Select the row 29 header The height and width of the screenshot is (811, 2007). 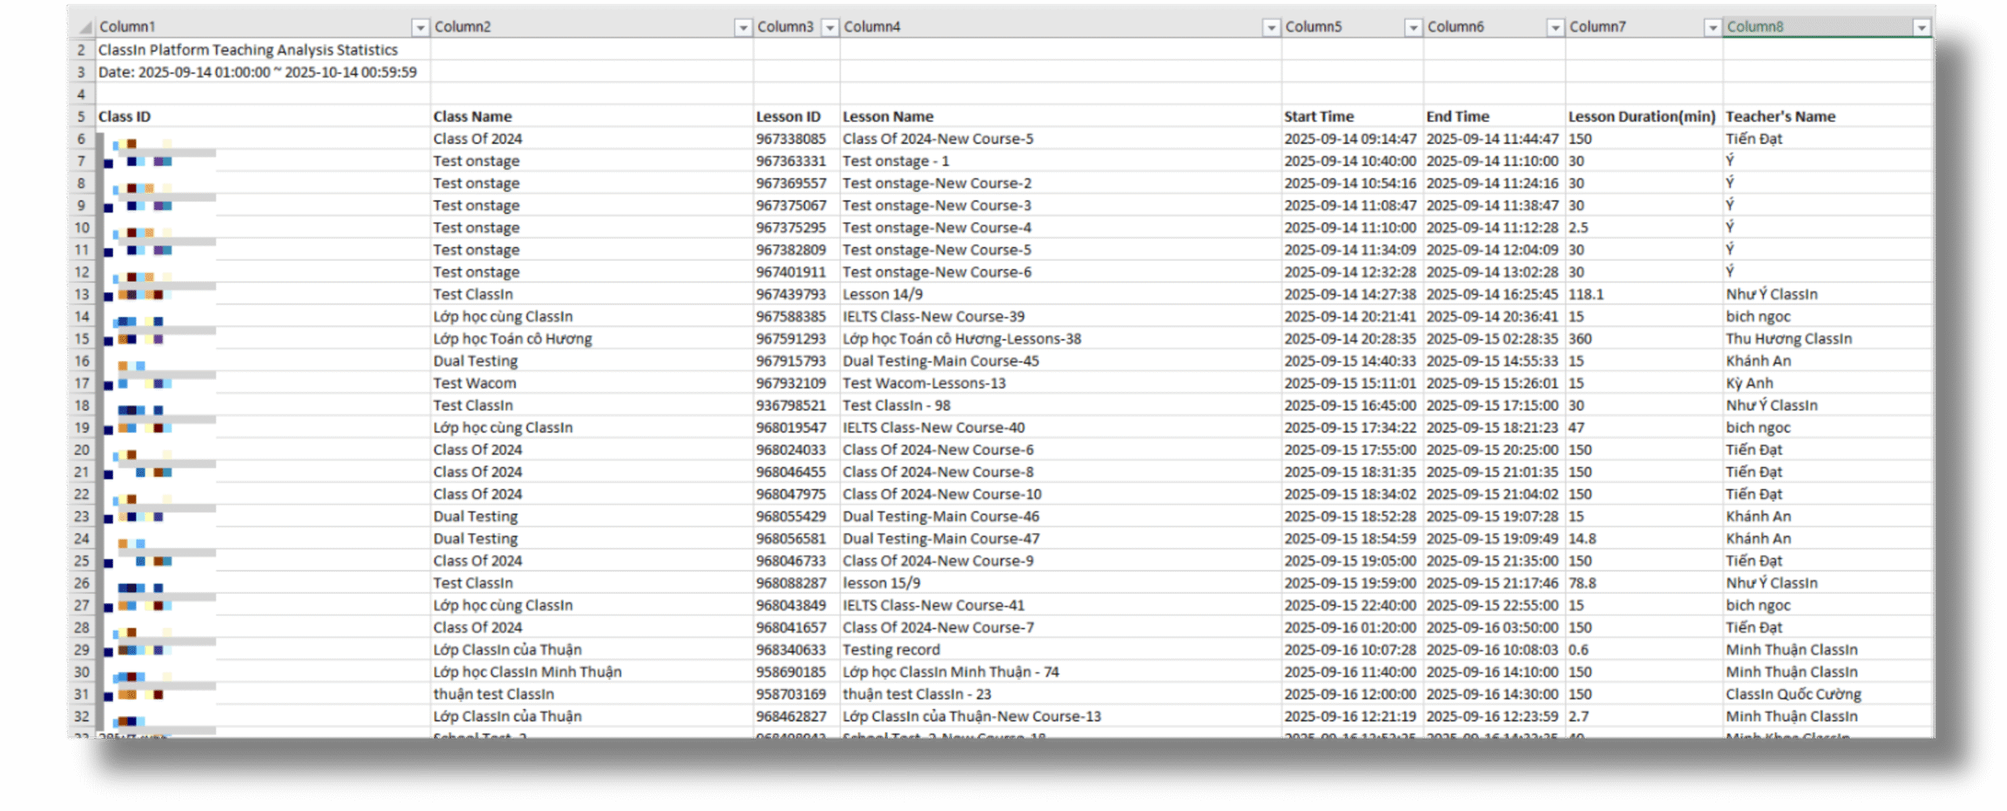coord(82,650)
